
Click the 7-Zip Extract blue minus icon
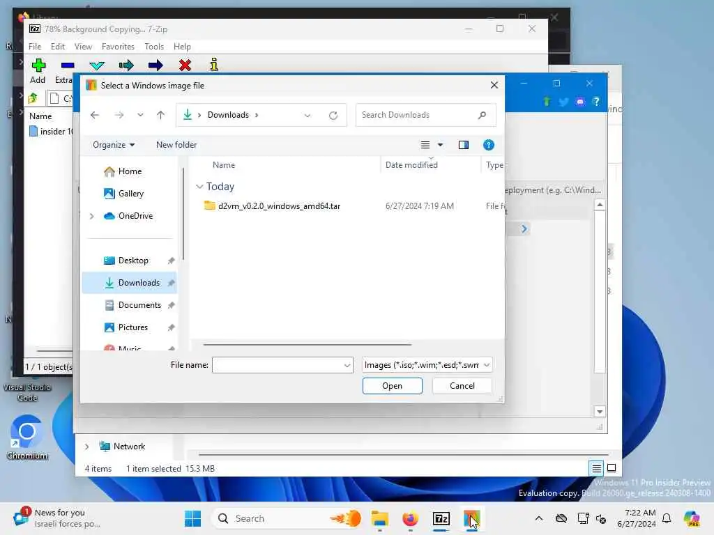coord(68,65)
